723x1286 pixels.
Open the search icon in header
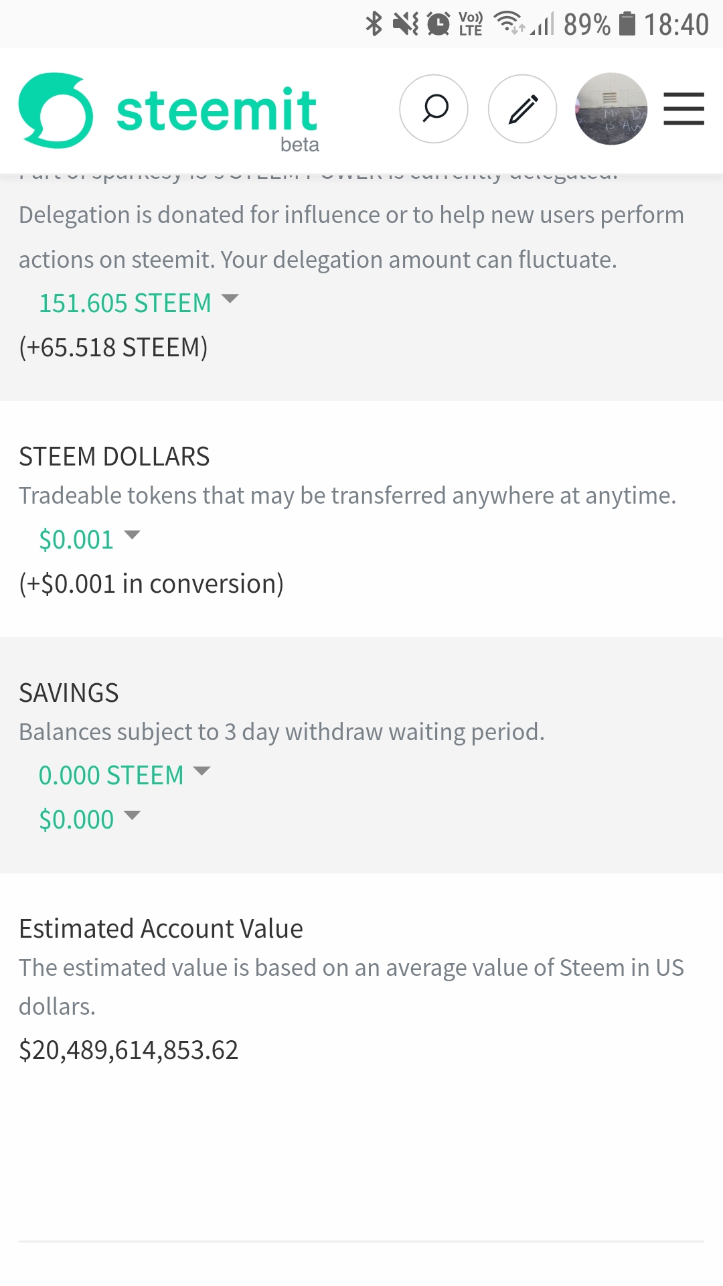[x=434, y=109]
